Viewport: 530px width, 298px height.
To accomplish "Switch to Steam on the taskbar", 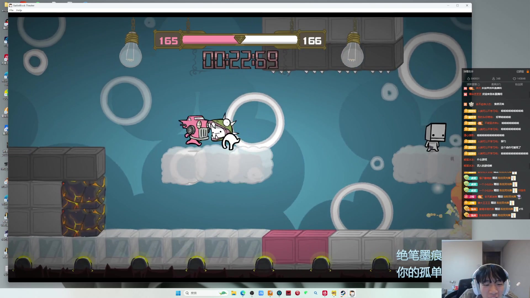I will [x=343, y=293].
